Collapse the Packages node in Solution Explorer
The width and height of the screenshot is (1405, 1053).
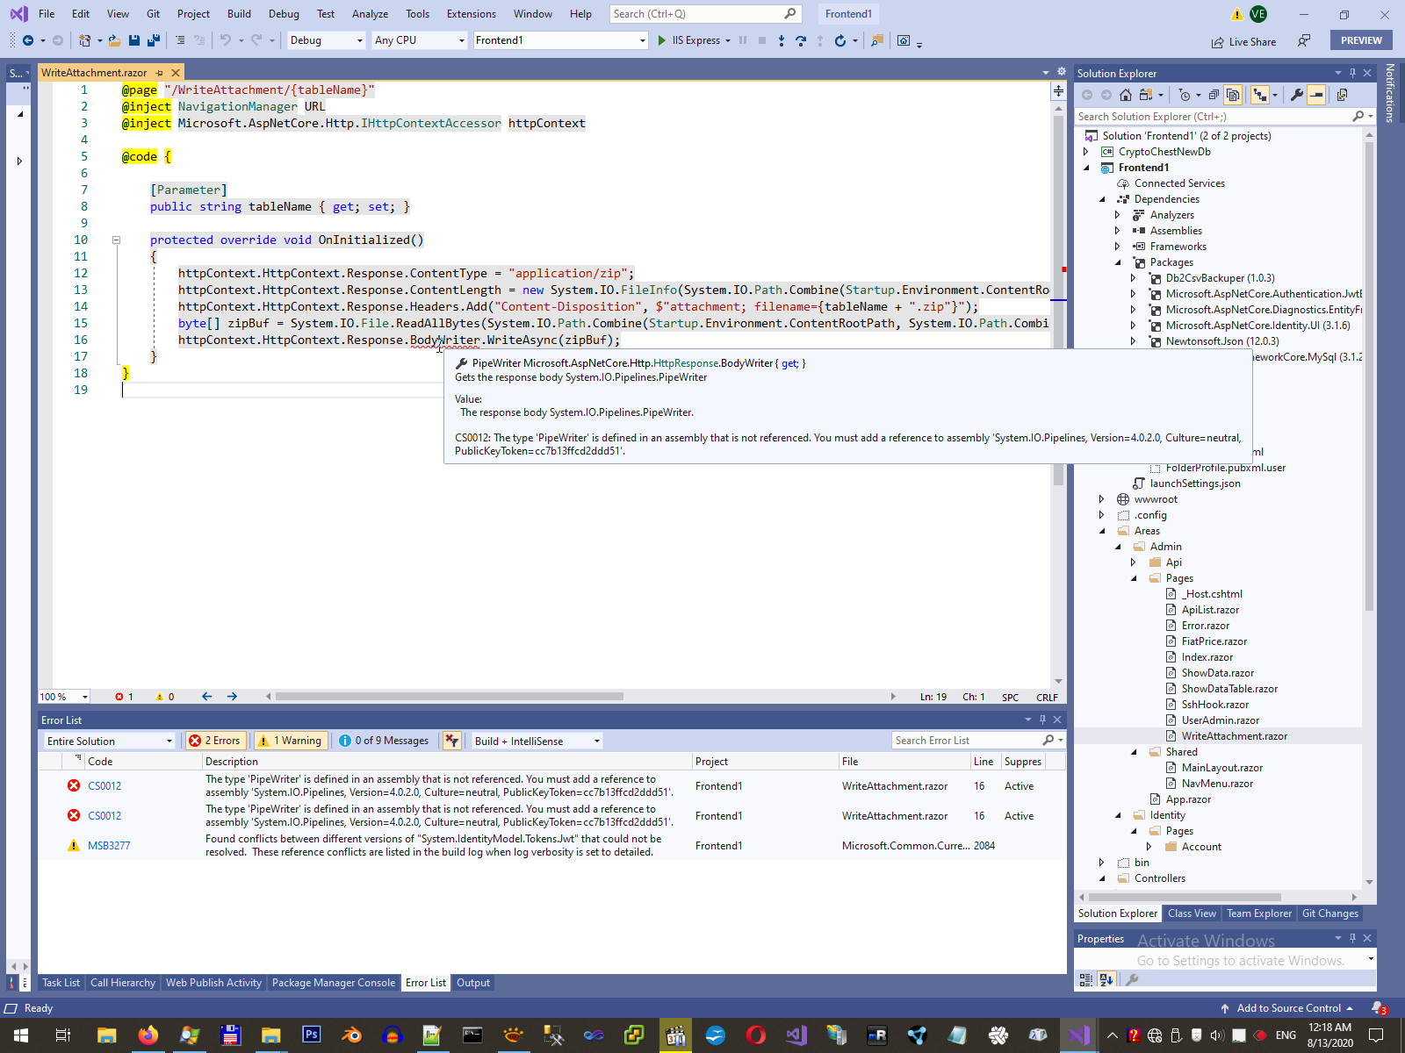pyautogui.click(x=1118, y=262)
